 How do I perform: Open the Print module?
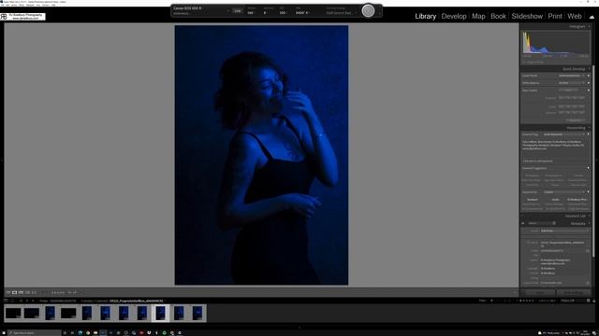tap(555, 16)
